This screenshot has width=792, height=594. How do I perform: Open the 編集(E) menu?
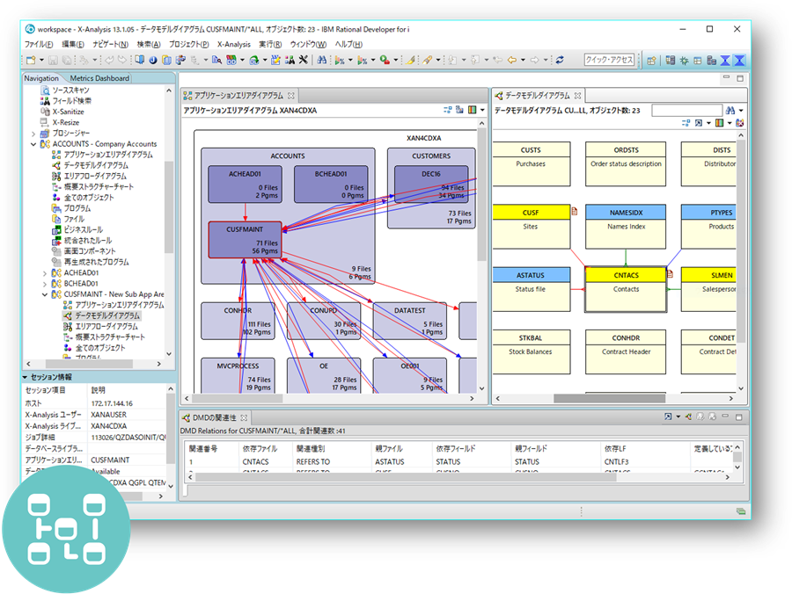point(73,44)
